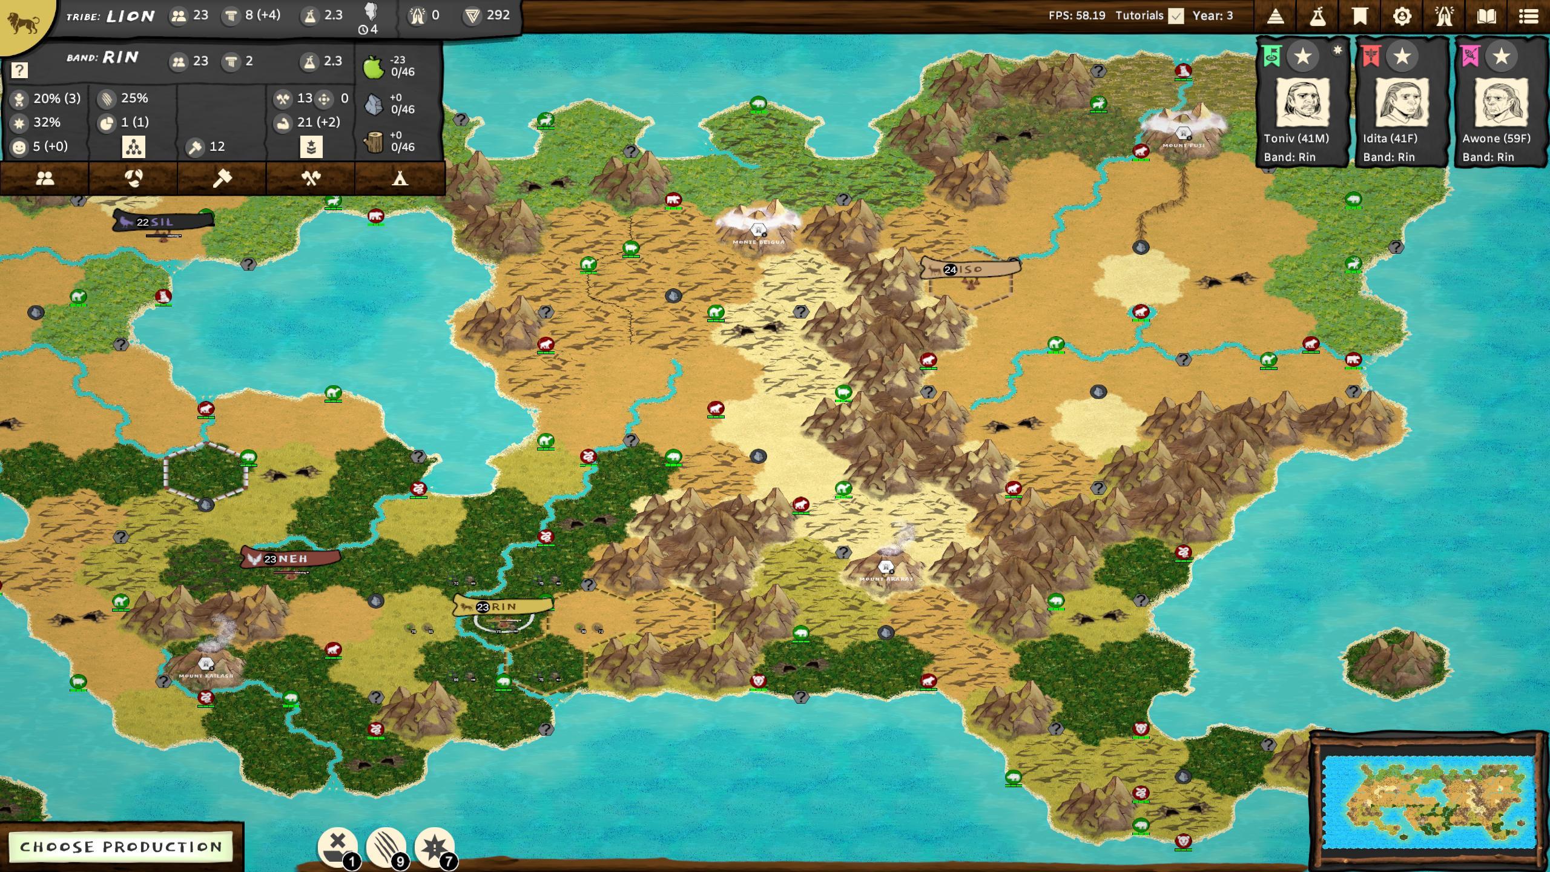The image size is (1550, 872).
Task: Click the Lion tribe emblem
Action: point(23,24)
